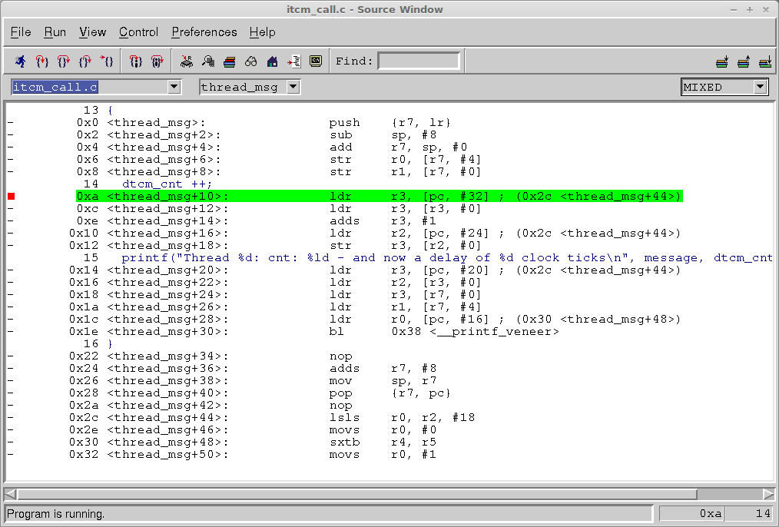The image size is (779, 527).
Task: Open the Stack window icon
Action: pyautogui.click(x=230, y=61)
